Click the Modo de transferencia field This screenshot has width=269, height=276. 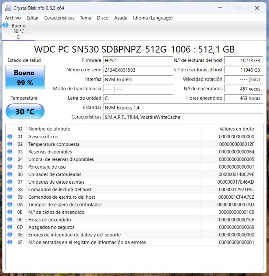[x=138, y=89]
